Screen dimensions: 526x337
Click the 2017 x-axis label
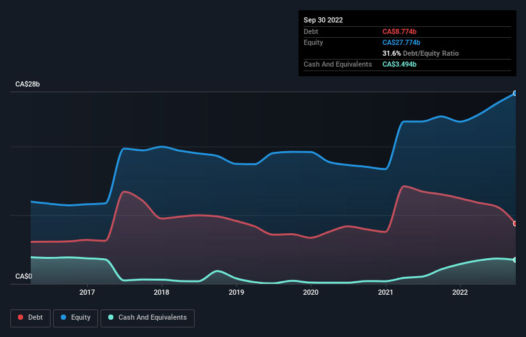pos(87,292)
